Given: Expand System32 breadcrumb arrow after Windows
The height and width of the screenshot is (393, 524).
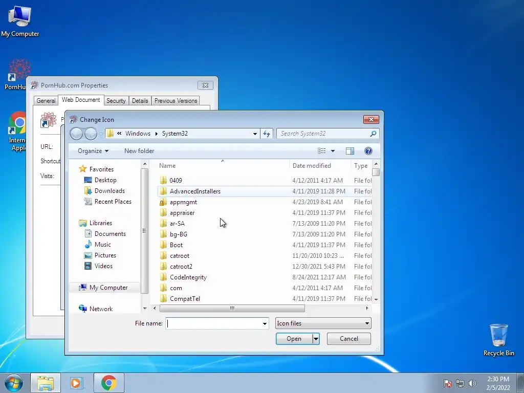Looking at the screenshot, I should point(157,134).
